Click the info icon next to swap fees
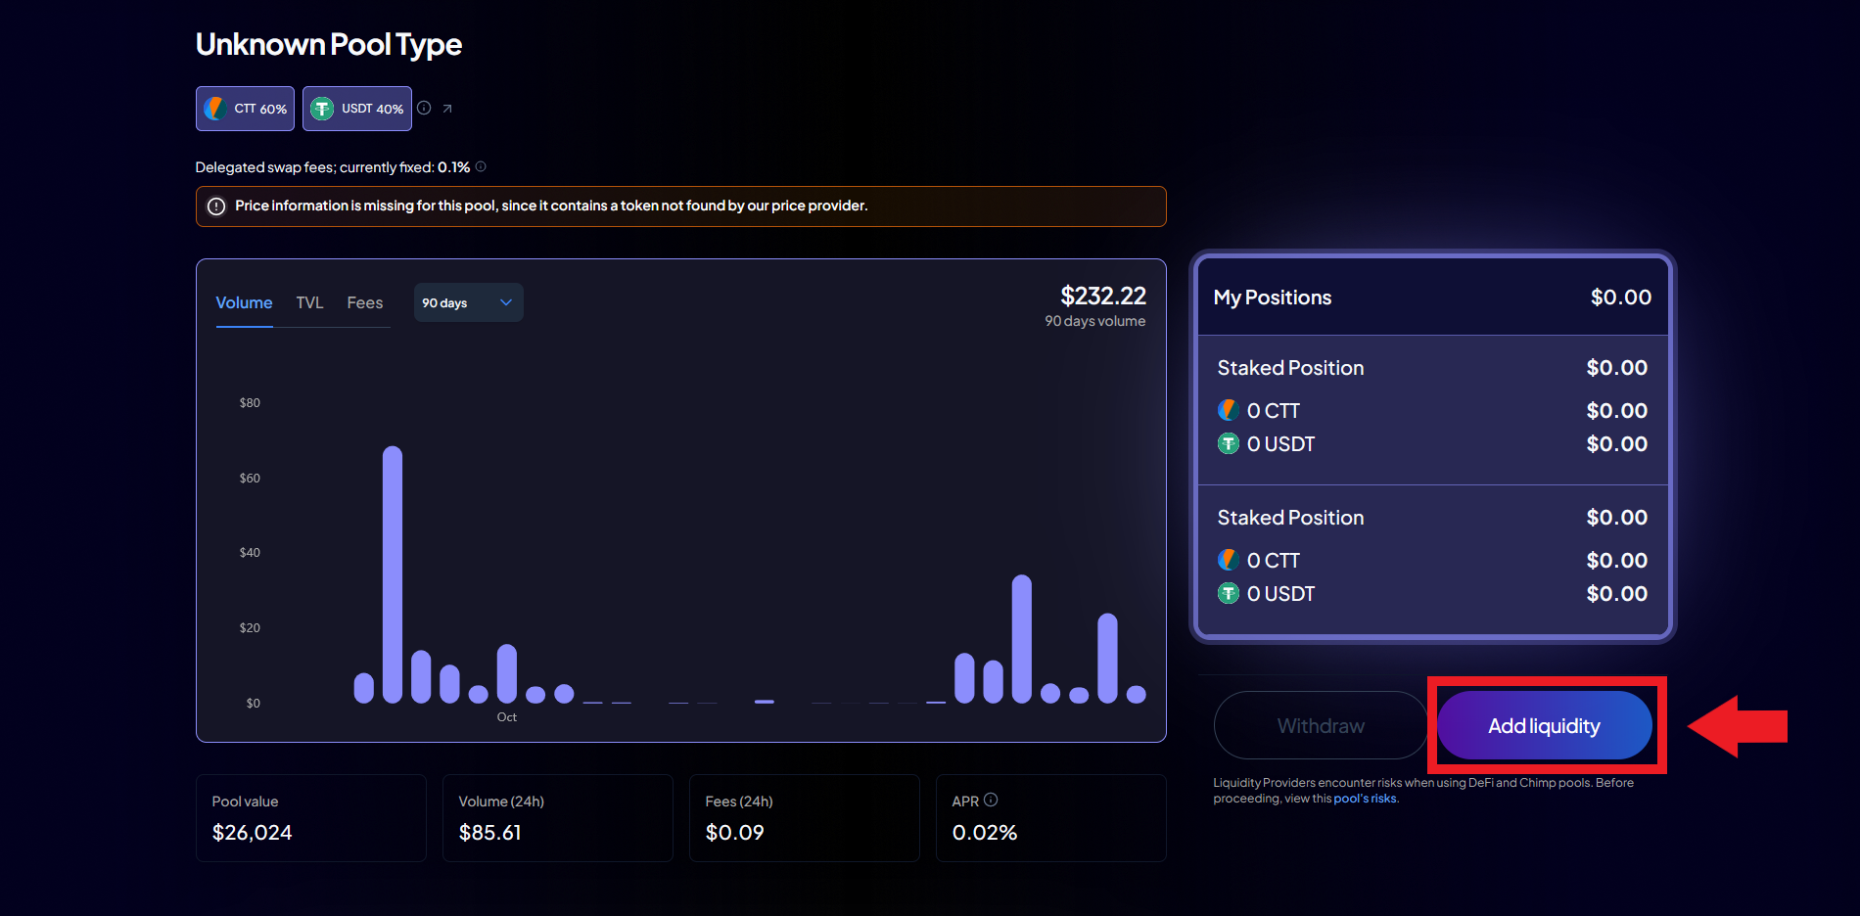 481,167
